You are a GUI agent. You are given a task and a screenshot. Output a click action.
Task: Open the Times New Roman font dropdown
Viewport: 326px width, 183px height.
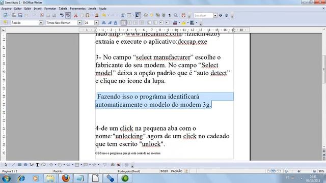79,22
